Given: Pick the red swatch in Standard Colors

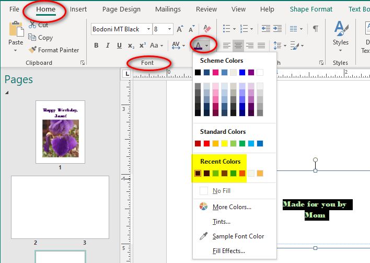Looking at the screenshot, I should 206,143.
